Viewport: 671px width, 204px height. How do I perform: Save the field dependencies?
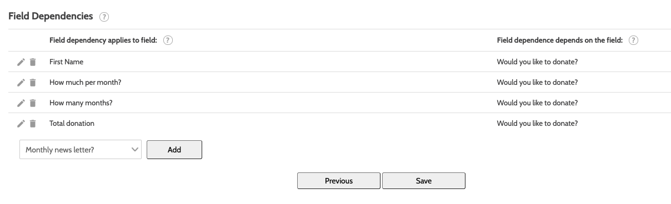424,181
